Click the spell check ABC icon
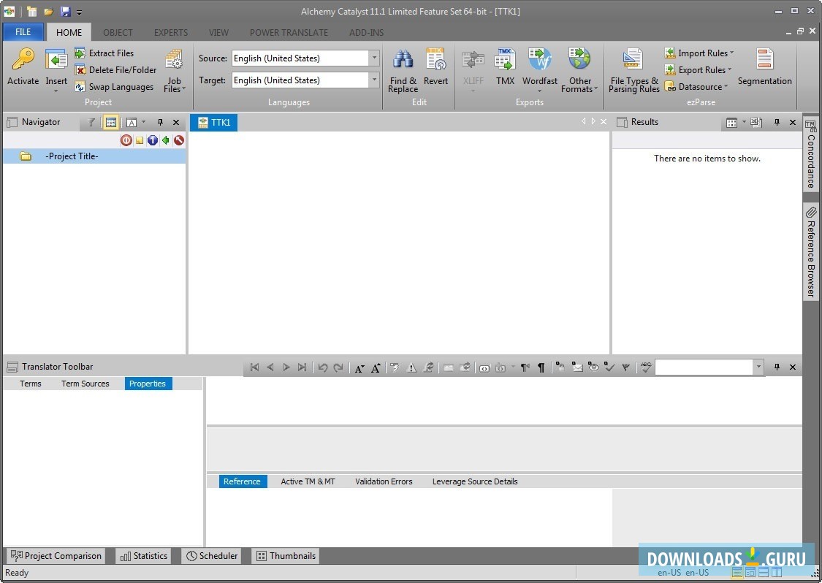The image size is (822, 583). pos(646,367)
